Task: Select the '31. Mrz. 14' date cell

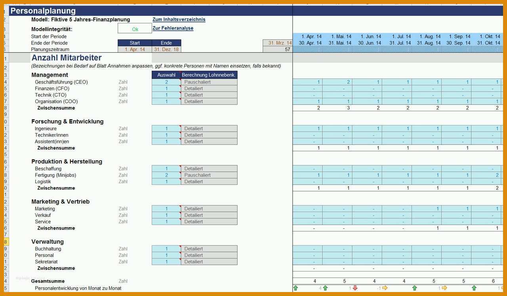Action: tap(278, 43)
